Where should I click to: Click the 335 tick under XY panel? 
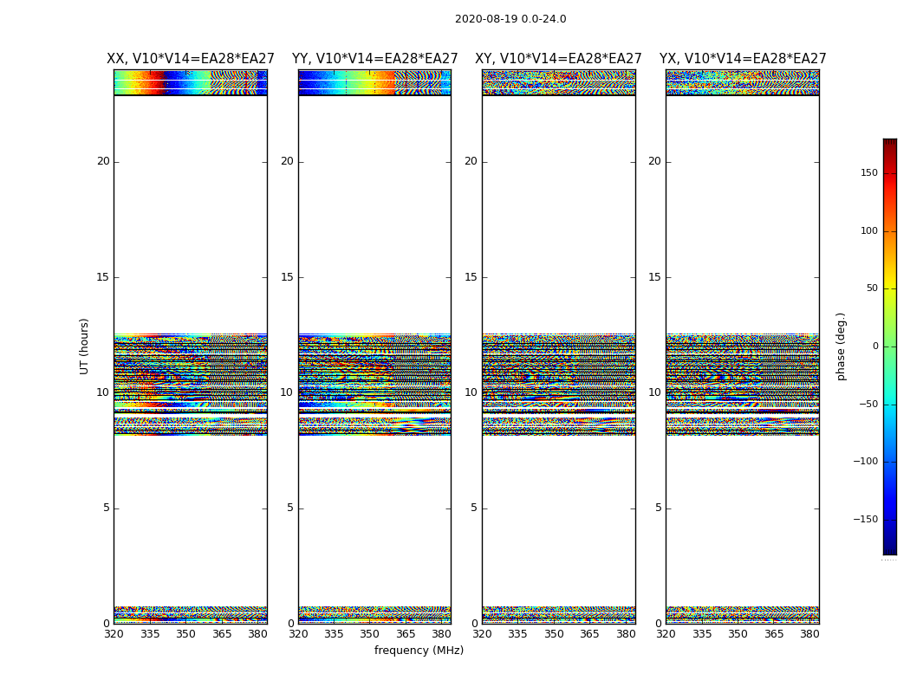[517, 634]
